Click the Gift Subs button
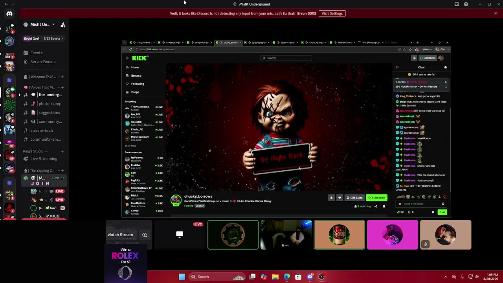 click(x=354, y=198)
